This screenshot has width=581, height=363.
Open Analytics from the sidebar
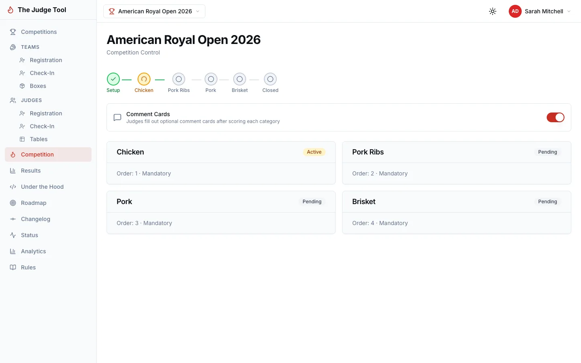click(33, 251)
